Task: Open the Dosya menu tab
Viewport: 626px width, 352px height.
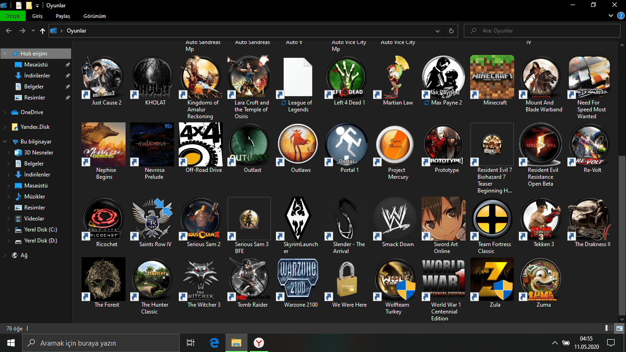Action: click(x=12, y=16)
